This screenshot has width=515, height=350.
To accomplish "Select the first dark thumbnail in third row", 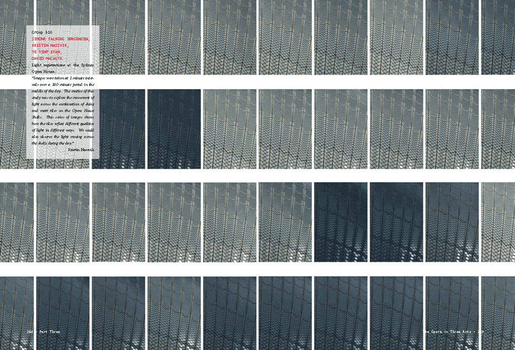I will tap(341, 222).
